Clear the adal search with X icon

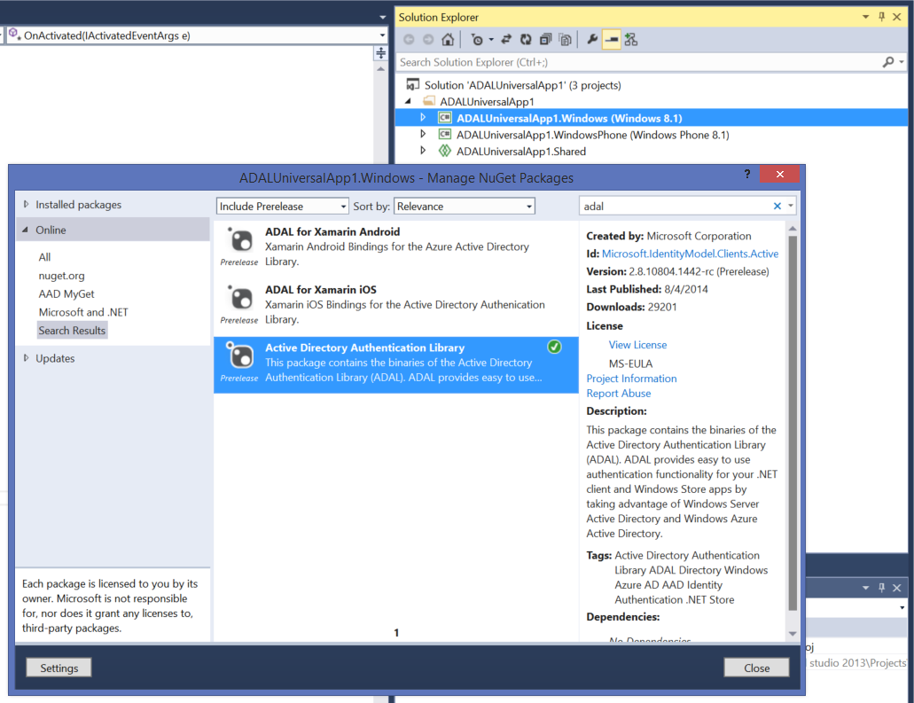(777, 206)
